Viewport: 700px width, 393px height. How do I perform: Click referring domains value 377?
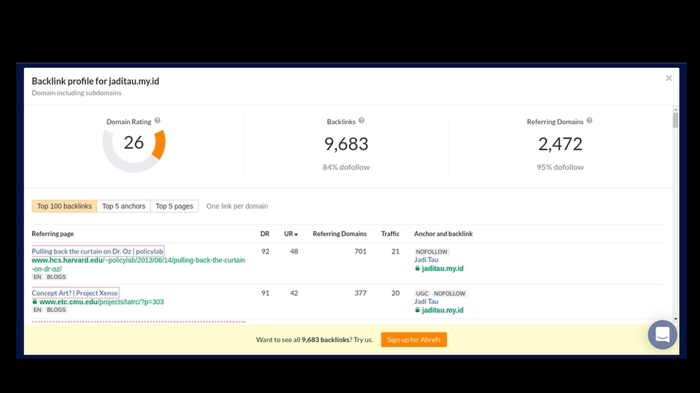click(x=360, y=293)
